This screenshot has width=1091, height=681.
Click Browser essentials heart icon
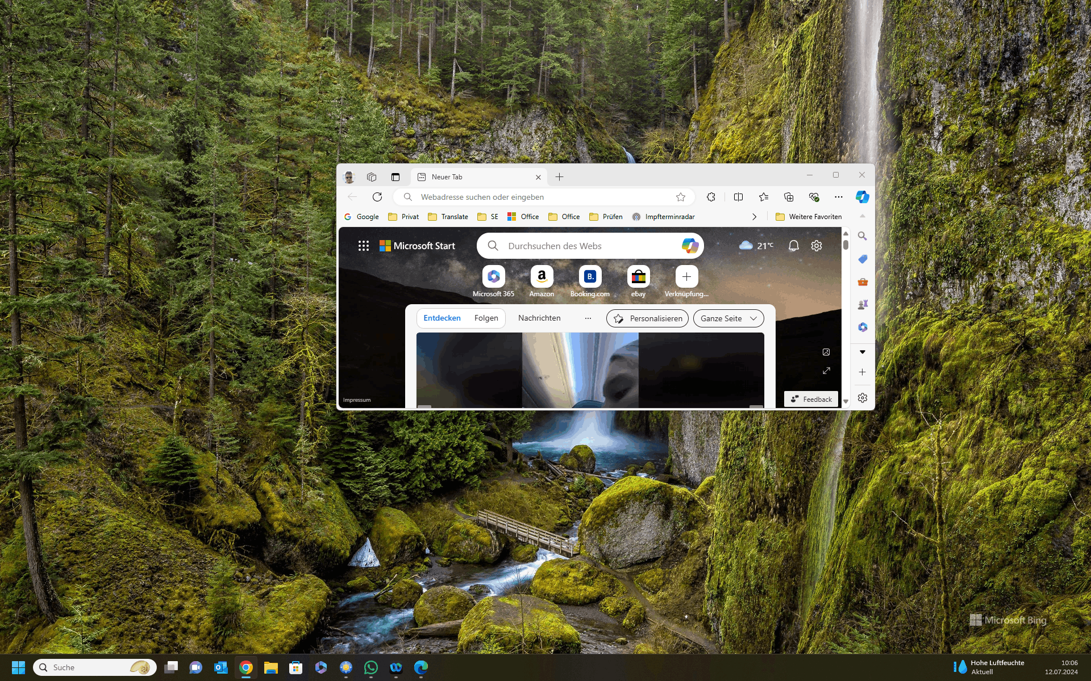[x=814, y=197]
